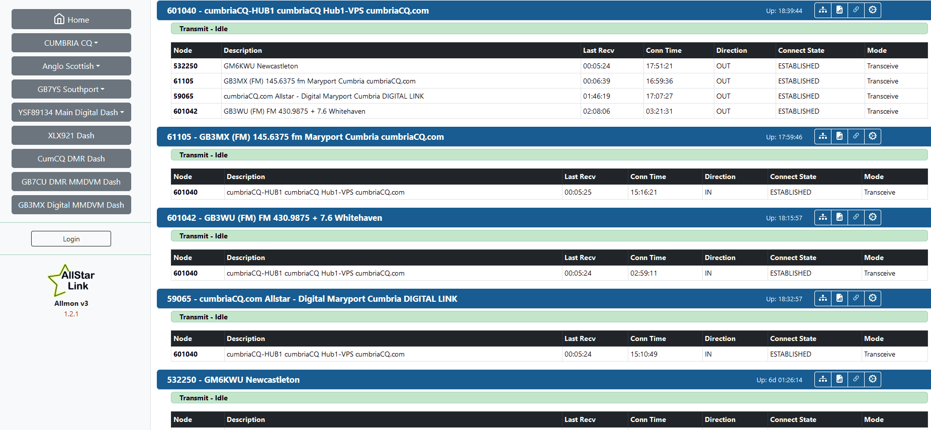Open YSF89134 Main Digital Dash dropdown
Viewport: 931px width, 430px height.
coord(71,113)
